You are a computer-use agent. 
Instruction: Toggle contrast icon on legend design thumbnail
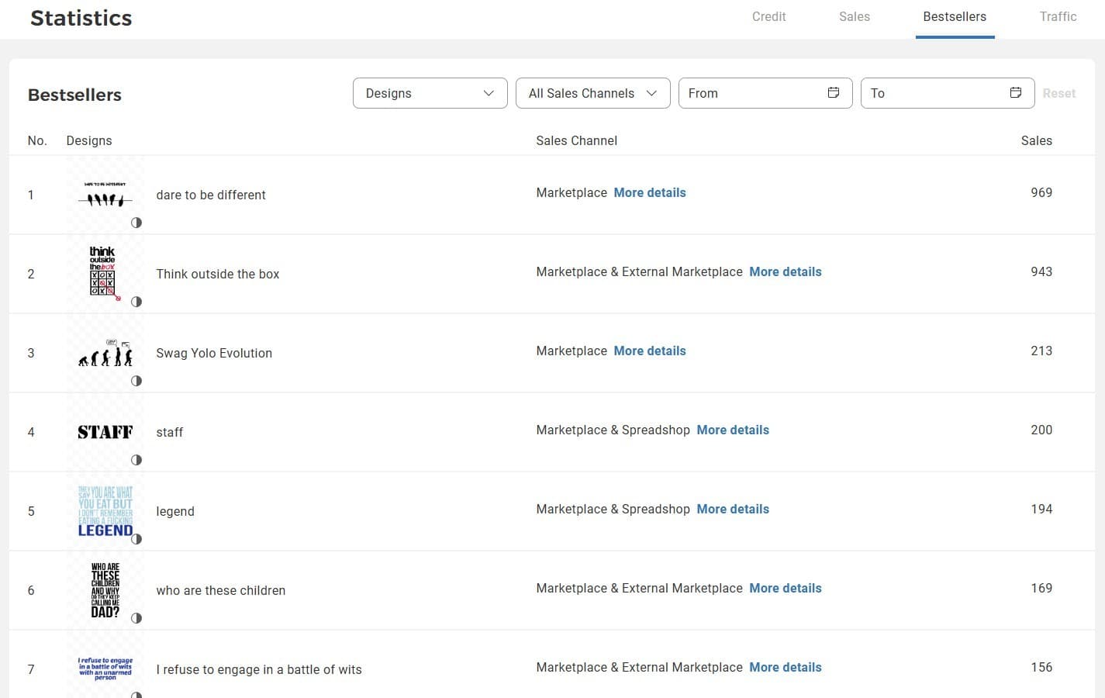tap(136, 539)
